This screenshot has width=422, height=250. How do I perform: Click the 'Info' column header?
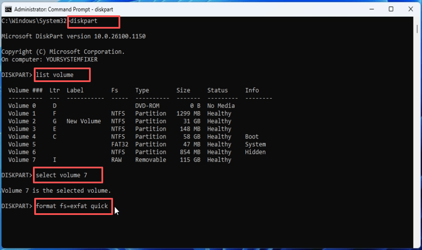tap(252, 90)
